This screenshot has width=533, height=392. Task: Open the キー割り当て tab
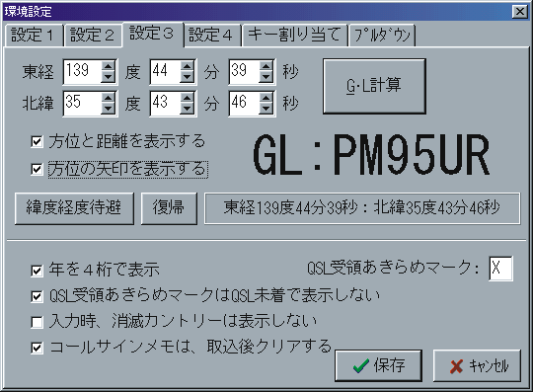pos(294,35)
